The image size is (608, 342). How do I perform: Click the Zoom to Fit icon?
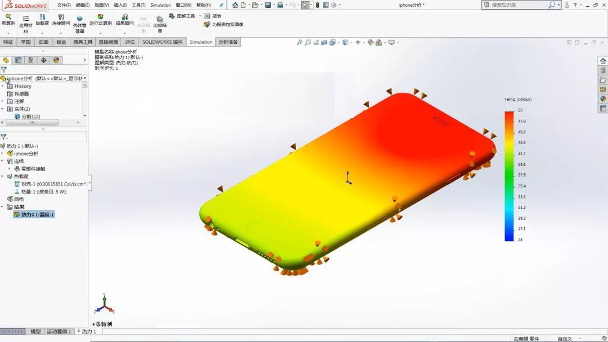tap(299, 42)
